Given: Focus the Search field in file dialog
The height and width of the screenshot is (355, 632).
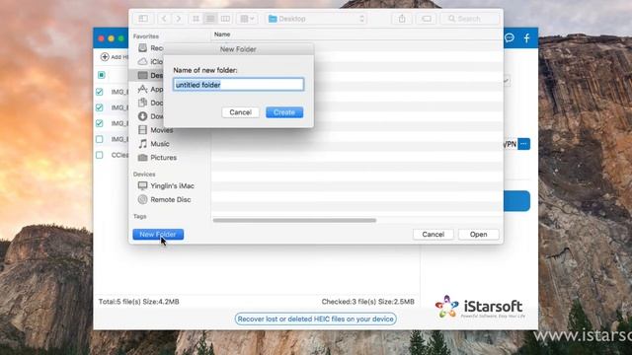Looking at the screenshot, I should coord(470,19).
